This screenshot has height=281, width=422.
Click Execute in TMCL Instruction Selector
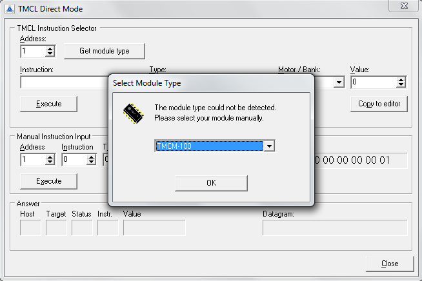click(x=49, y=104)
